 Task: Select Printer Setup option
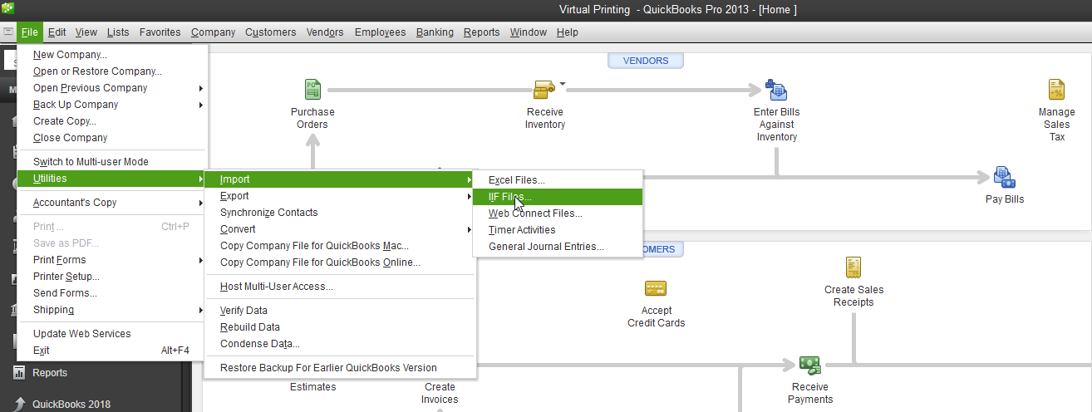[111, 277]
